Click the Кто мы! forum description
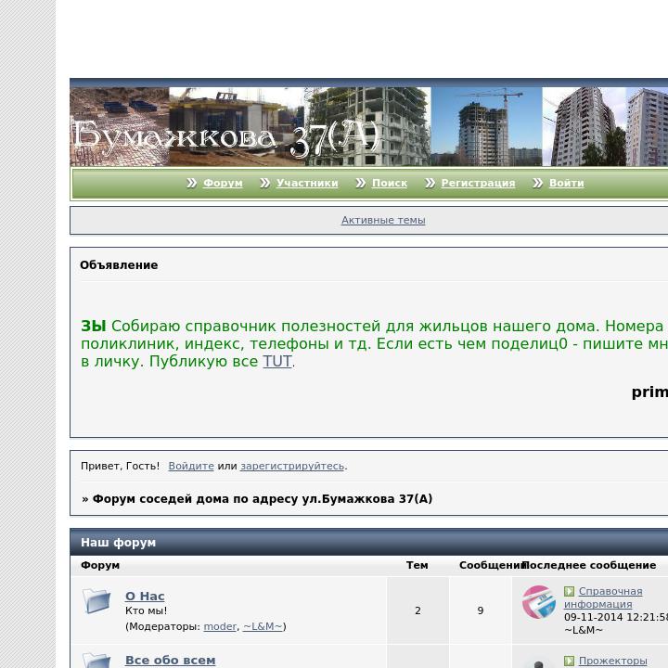The width and height of the screenshot is (668, 668). 147,610
